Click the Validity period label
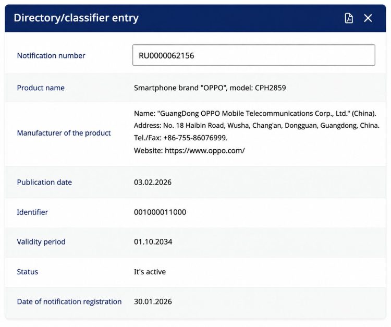391x327 pixels. point(41,242)
